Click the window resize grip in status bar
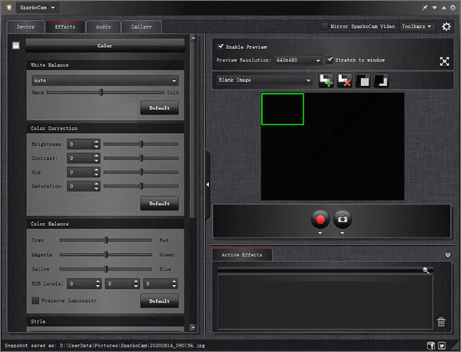Viewport: 461px width, 352px height. [x=456, y=347]
